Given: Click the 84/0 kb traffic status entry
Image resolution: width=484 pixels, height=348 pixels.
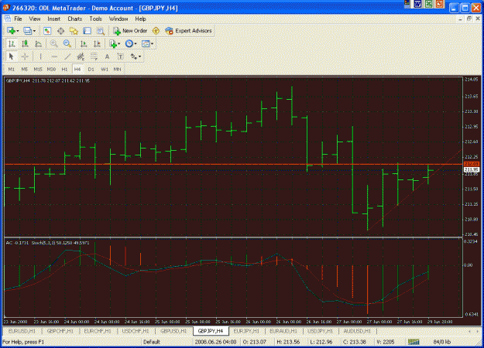Looking at the screenshot, I should (441, 342).
